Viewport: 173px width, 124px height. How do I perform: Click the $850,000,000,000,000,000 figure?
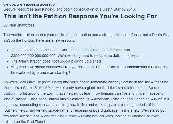click(x=33, y=56)
